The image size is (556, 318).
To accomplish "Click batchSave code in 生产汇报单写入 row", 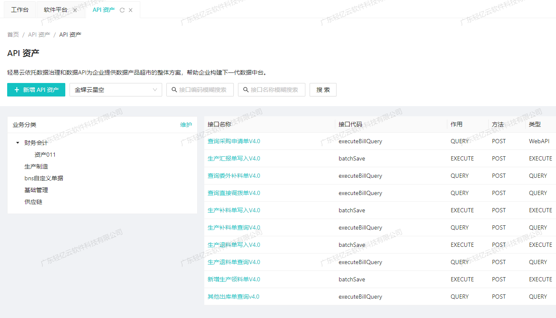I will click(x=352, y=158).
